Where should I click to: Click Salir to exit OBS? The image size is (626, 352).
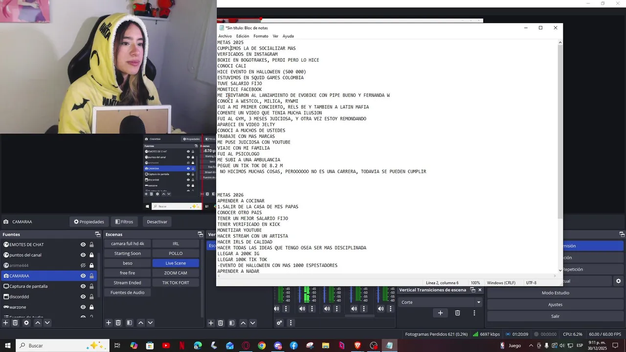tap(555, 316)
